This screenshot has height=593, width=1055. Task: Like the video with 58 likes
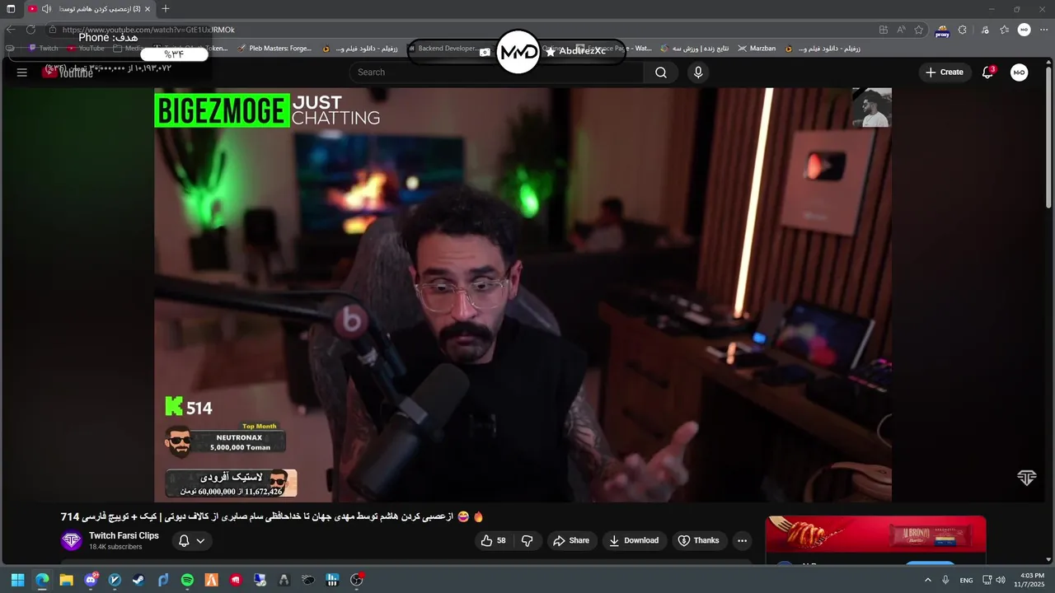tap(493, 540)
